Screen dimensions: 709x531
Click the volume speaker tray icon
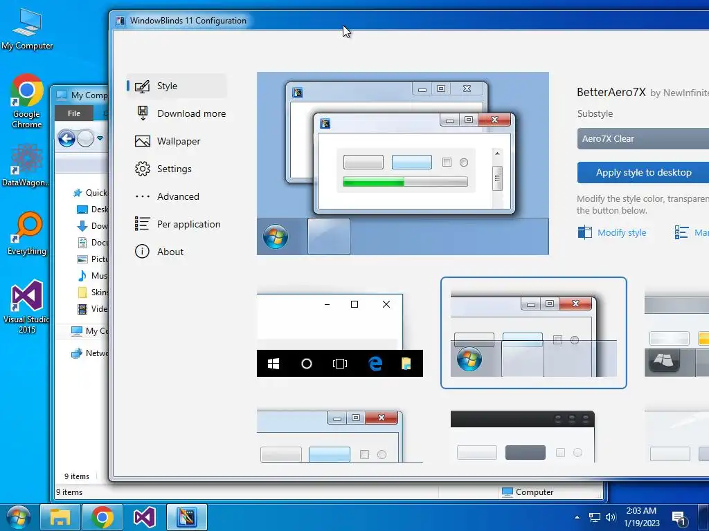[x=611, y=517]
